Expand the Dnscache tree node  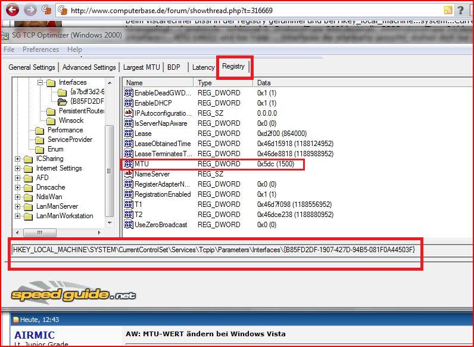[x=17, y=187]
